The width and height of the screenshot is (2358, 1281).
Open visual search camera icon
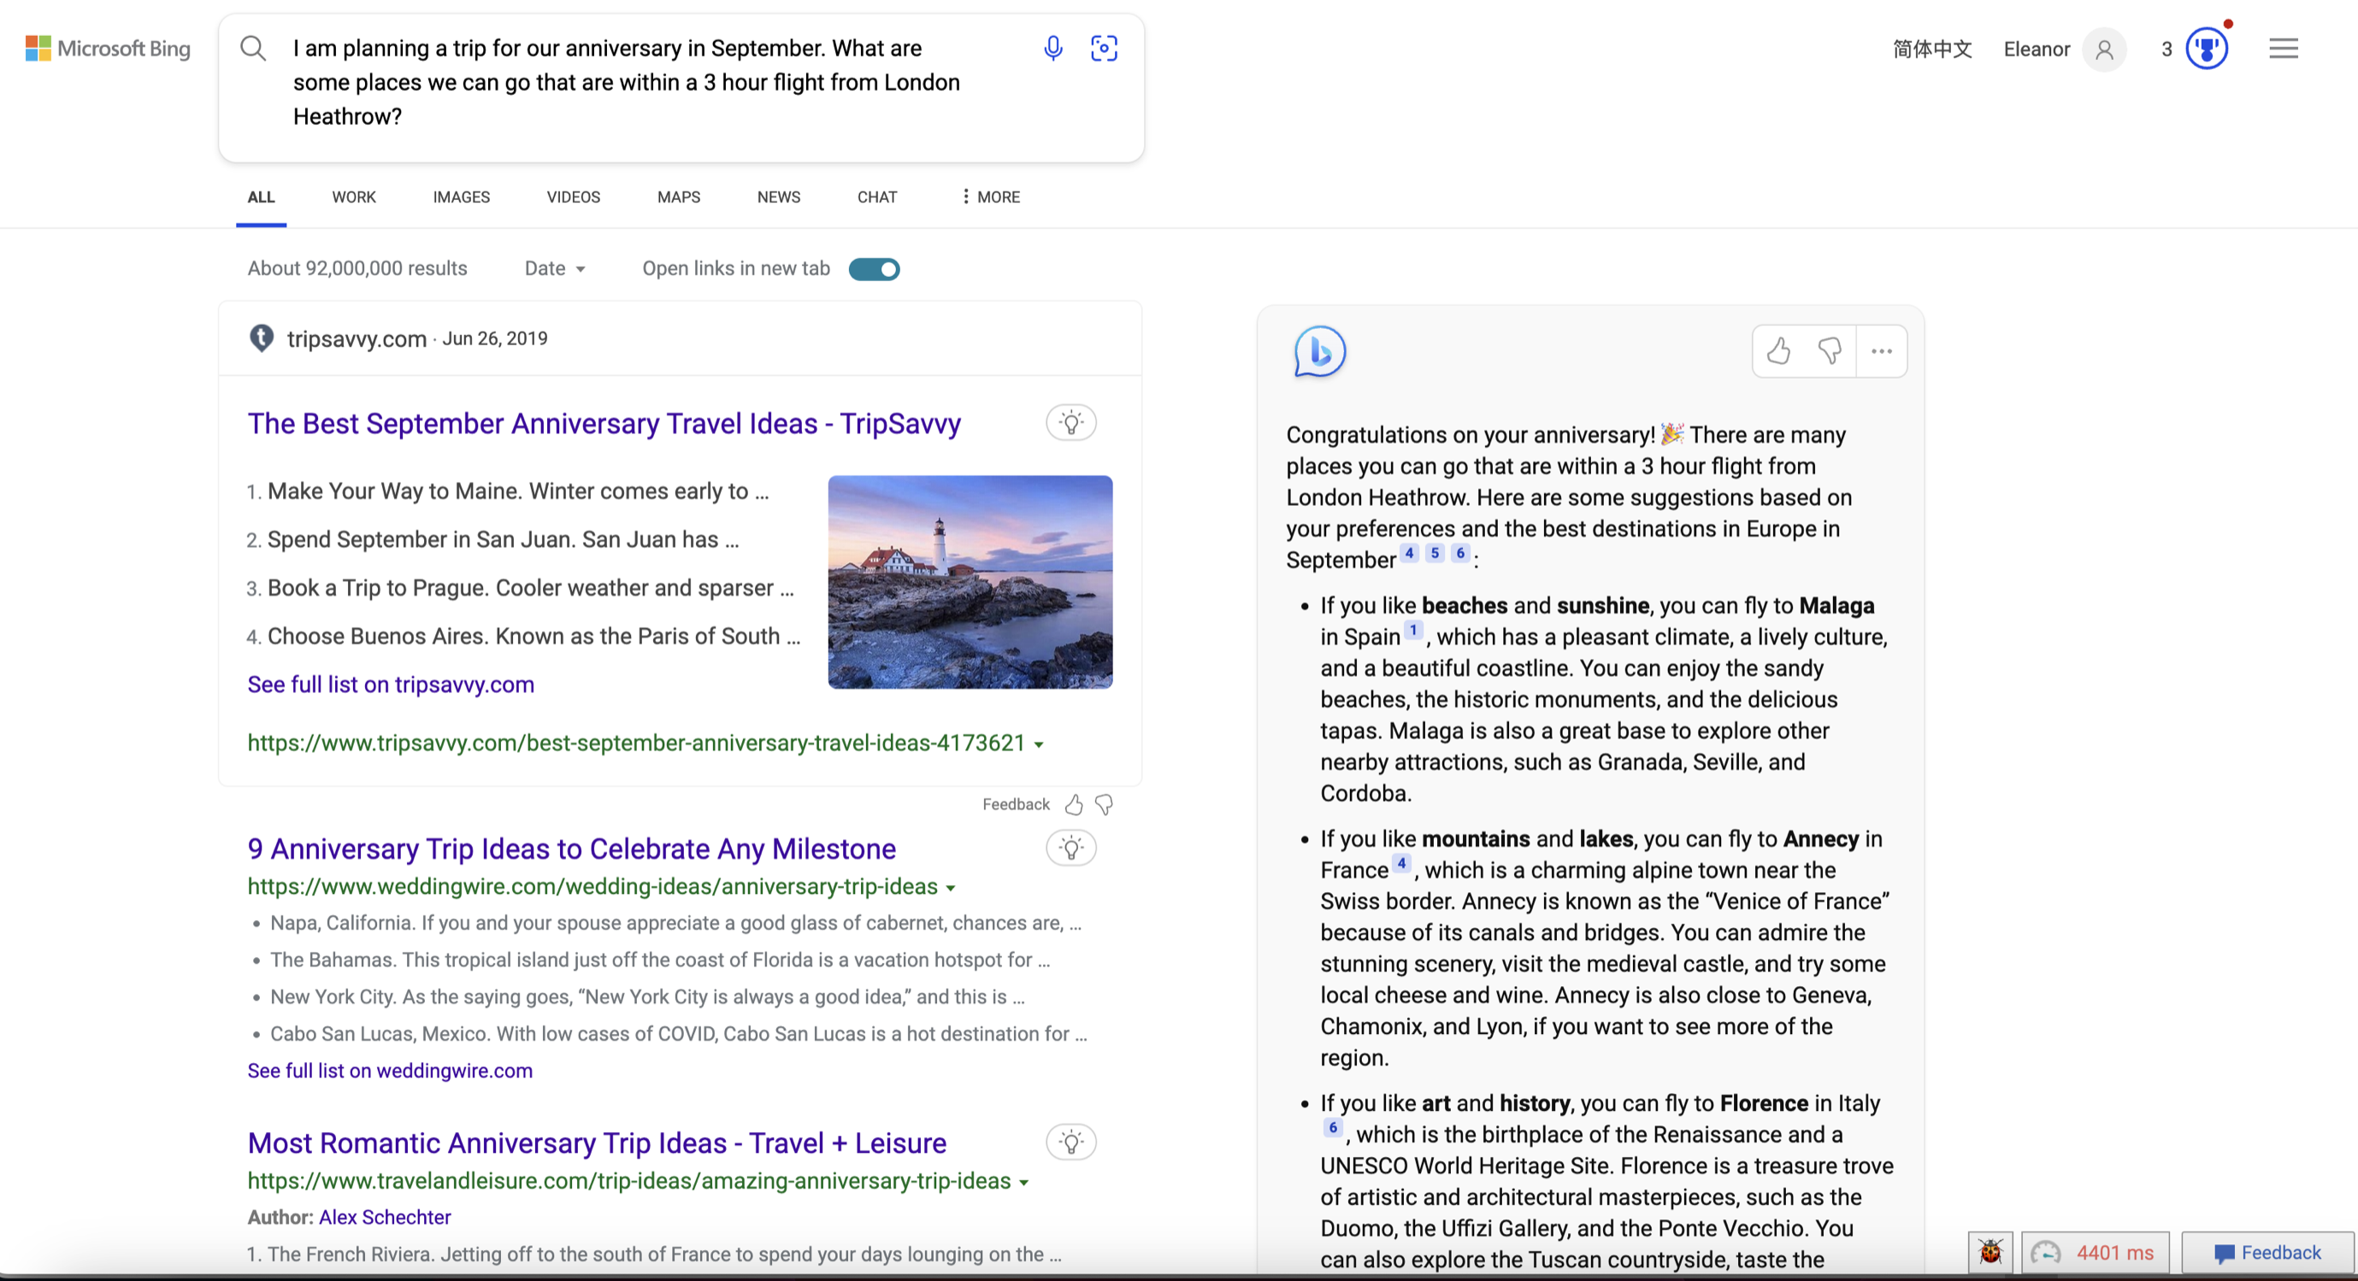coord(1104,48)
